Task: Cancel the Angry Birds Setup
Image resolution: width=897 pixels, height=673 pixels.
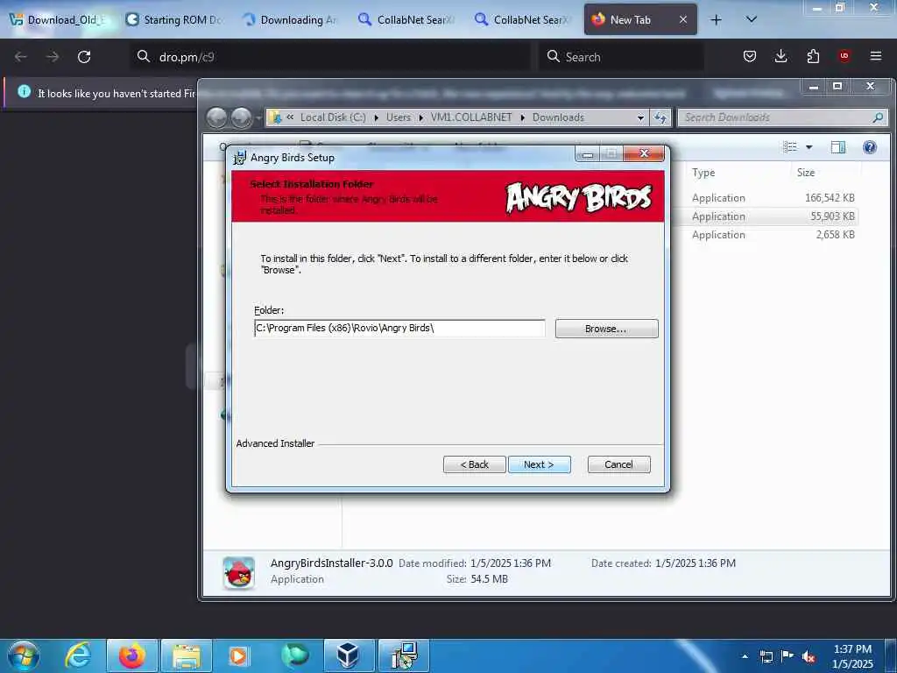Action: (618, 464)
